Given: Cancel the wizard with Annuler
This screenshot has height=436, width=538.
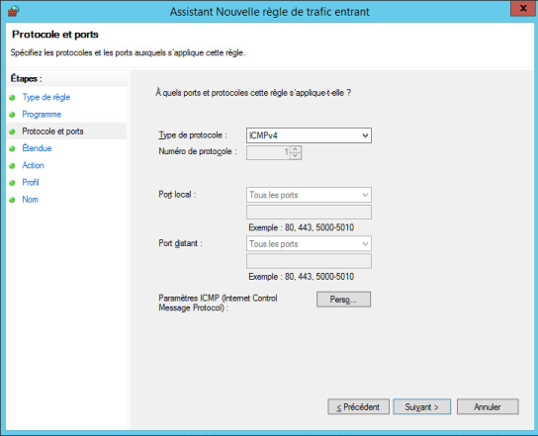Looking at the screenshot, I should [x=488, y=407].
